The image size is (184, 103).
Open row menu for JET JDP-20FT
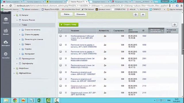point(66,93)
